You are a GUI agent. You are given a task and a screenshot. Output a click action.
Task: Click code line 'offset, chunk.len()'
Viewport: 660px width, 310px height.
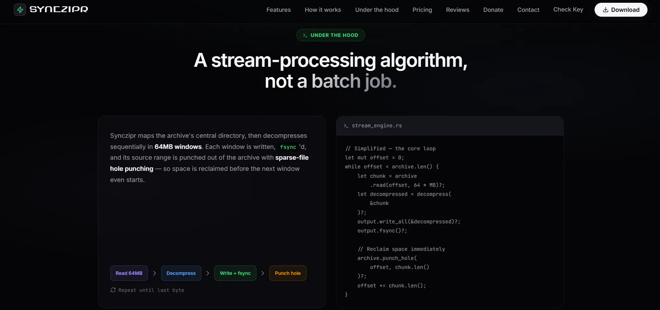pos(399,267)
